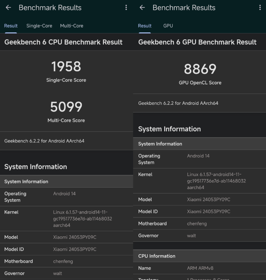Screen dimensions: 266x280
Task: Tap the Operating System label on GPU screen
Action: (x=149, y=159)
